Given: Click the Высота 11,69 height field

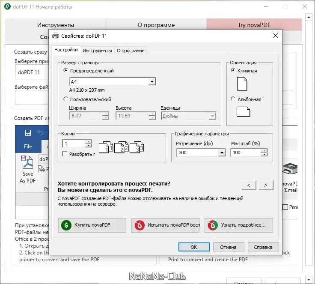Looking at the screenshot, I should (133, 116).
